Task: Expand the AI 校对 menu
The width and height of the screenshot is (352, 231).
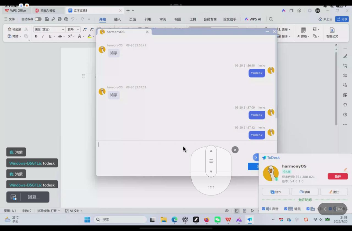Action: (x=74, y=211)
